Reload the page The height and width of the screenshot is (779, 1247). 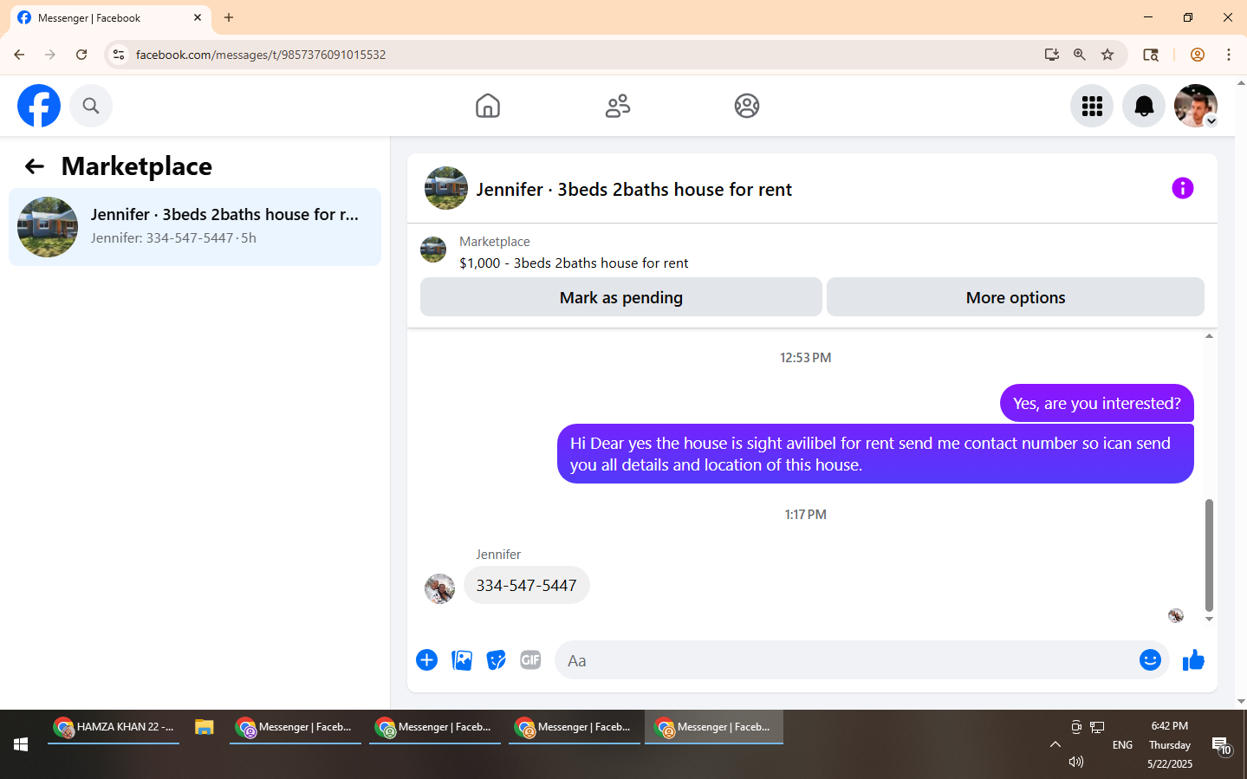click(x=81, y=55)
